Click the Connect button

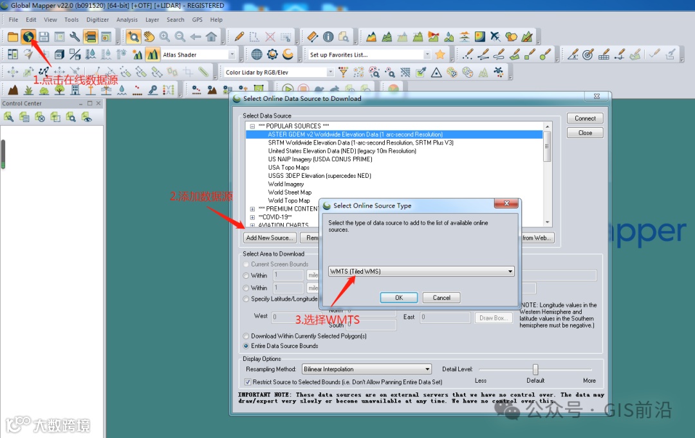tap(585, 118)
